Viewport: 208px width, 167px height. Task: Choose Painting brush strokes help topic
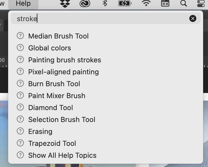coord(65,60)
